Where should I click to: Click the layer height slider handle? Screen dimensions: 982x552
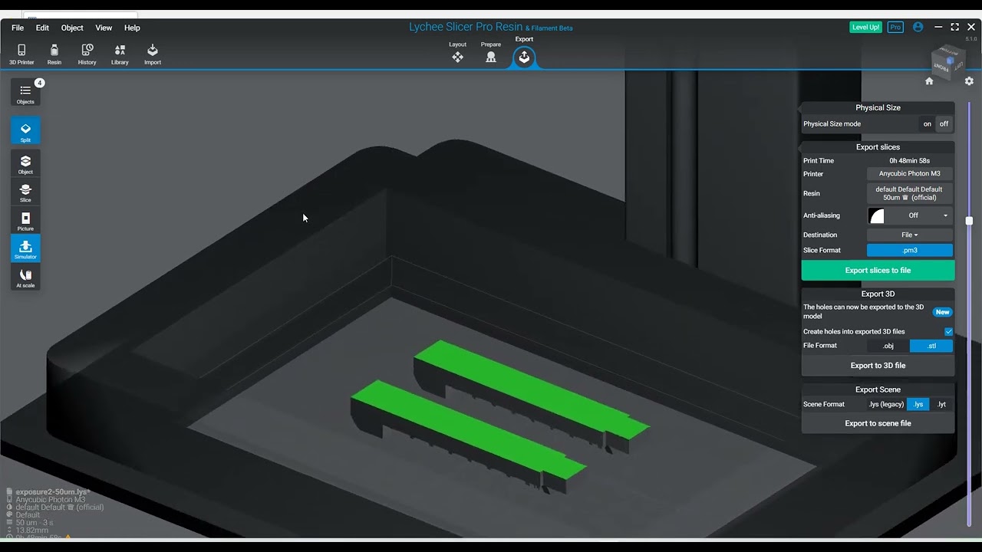pos(969,221)
